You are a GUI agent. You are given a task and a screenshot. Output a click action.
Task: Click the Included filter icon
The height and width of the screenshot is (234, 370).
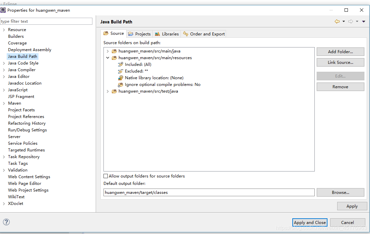[121, 64]
